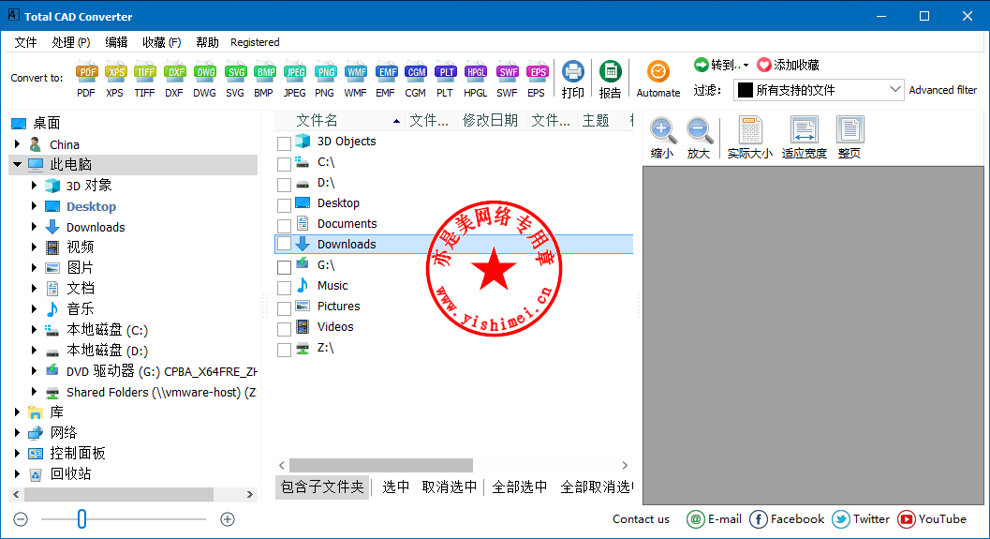Screen dimensions: 990x539
Task: Expand the 网络 tree node
Action: tap(17, 432)
